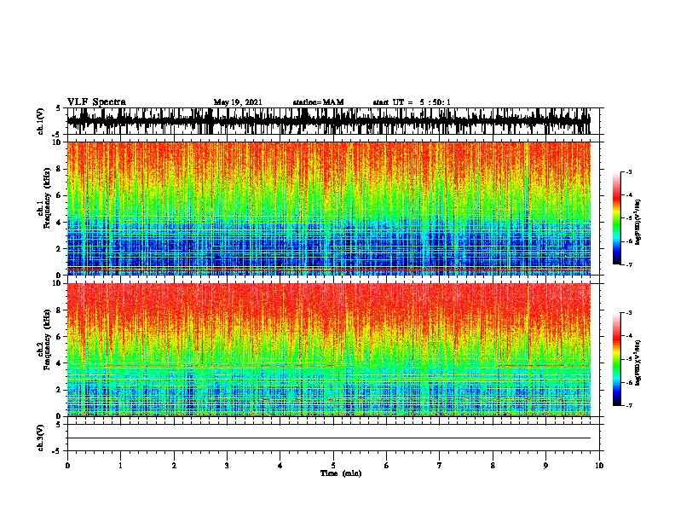Select the date text "May 19, 2021"
Viewport: 675px width, 522px height.
(238, 102)
